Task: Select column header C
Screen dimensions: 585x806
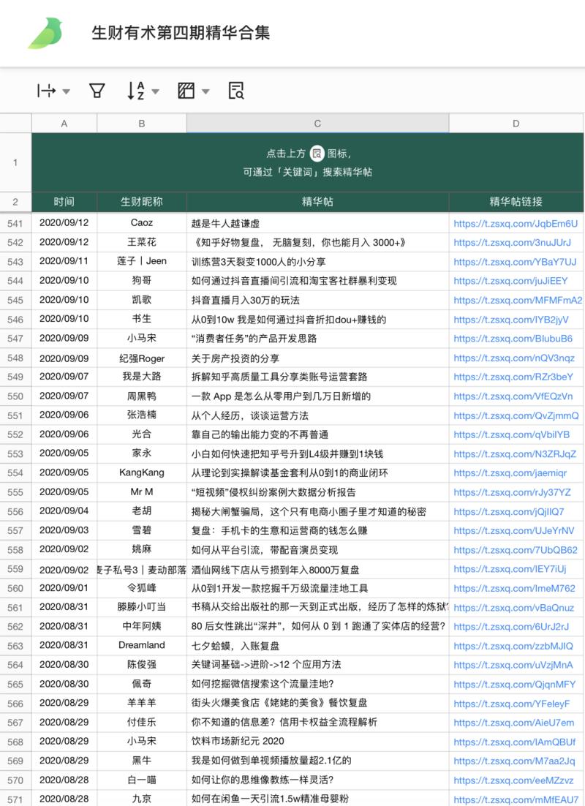Action: pyautogui.click(x=316, y=124)
